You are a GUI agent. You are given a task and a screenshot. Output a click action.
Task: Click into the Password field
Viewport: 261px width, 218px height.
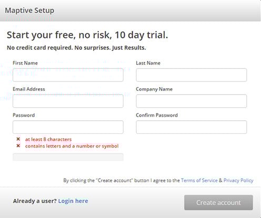click(x=68, y=127)
